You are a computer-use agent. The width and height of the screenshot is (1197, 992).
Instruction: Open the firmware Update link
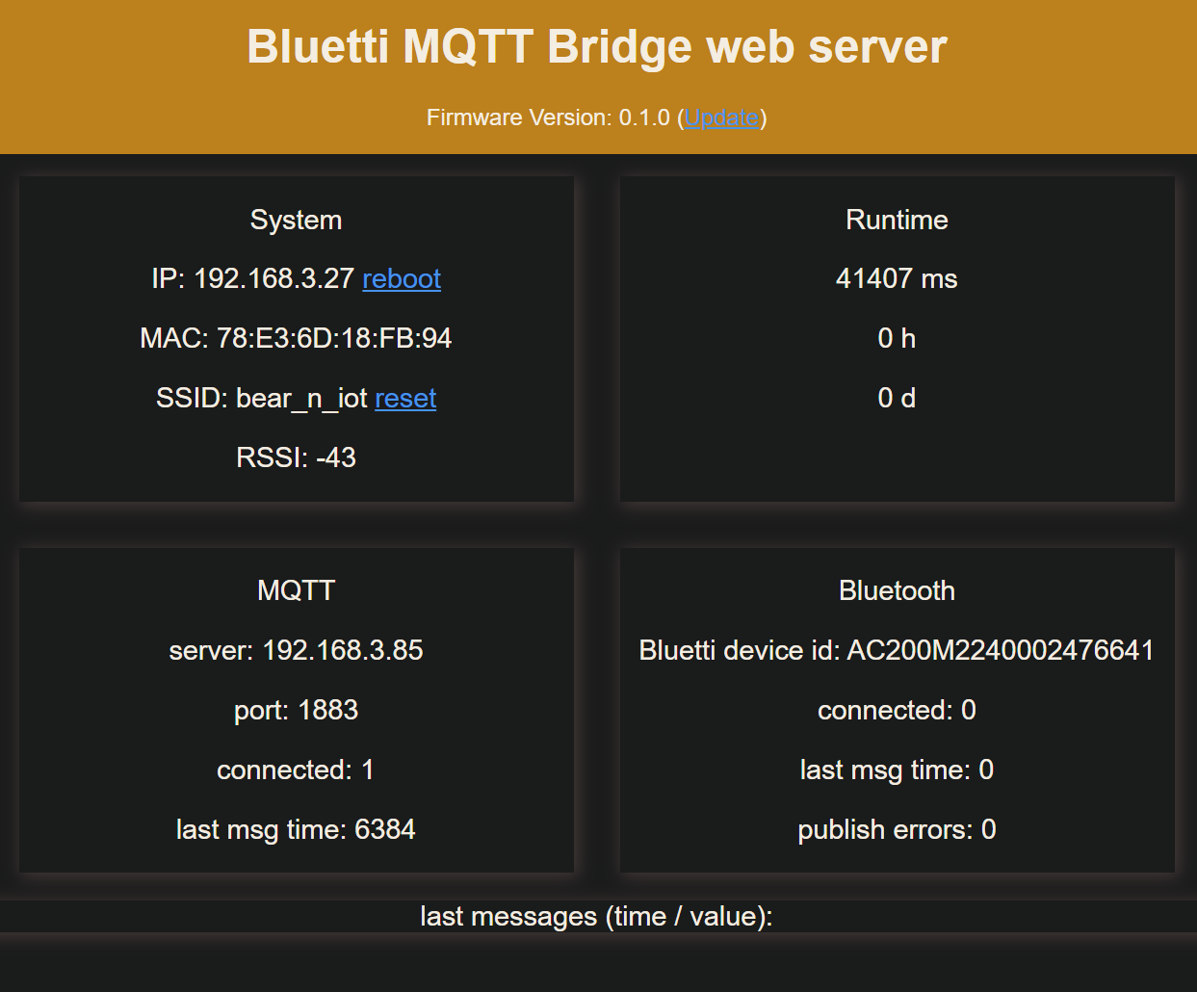pyautogui.click(x=721, y=117)
